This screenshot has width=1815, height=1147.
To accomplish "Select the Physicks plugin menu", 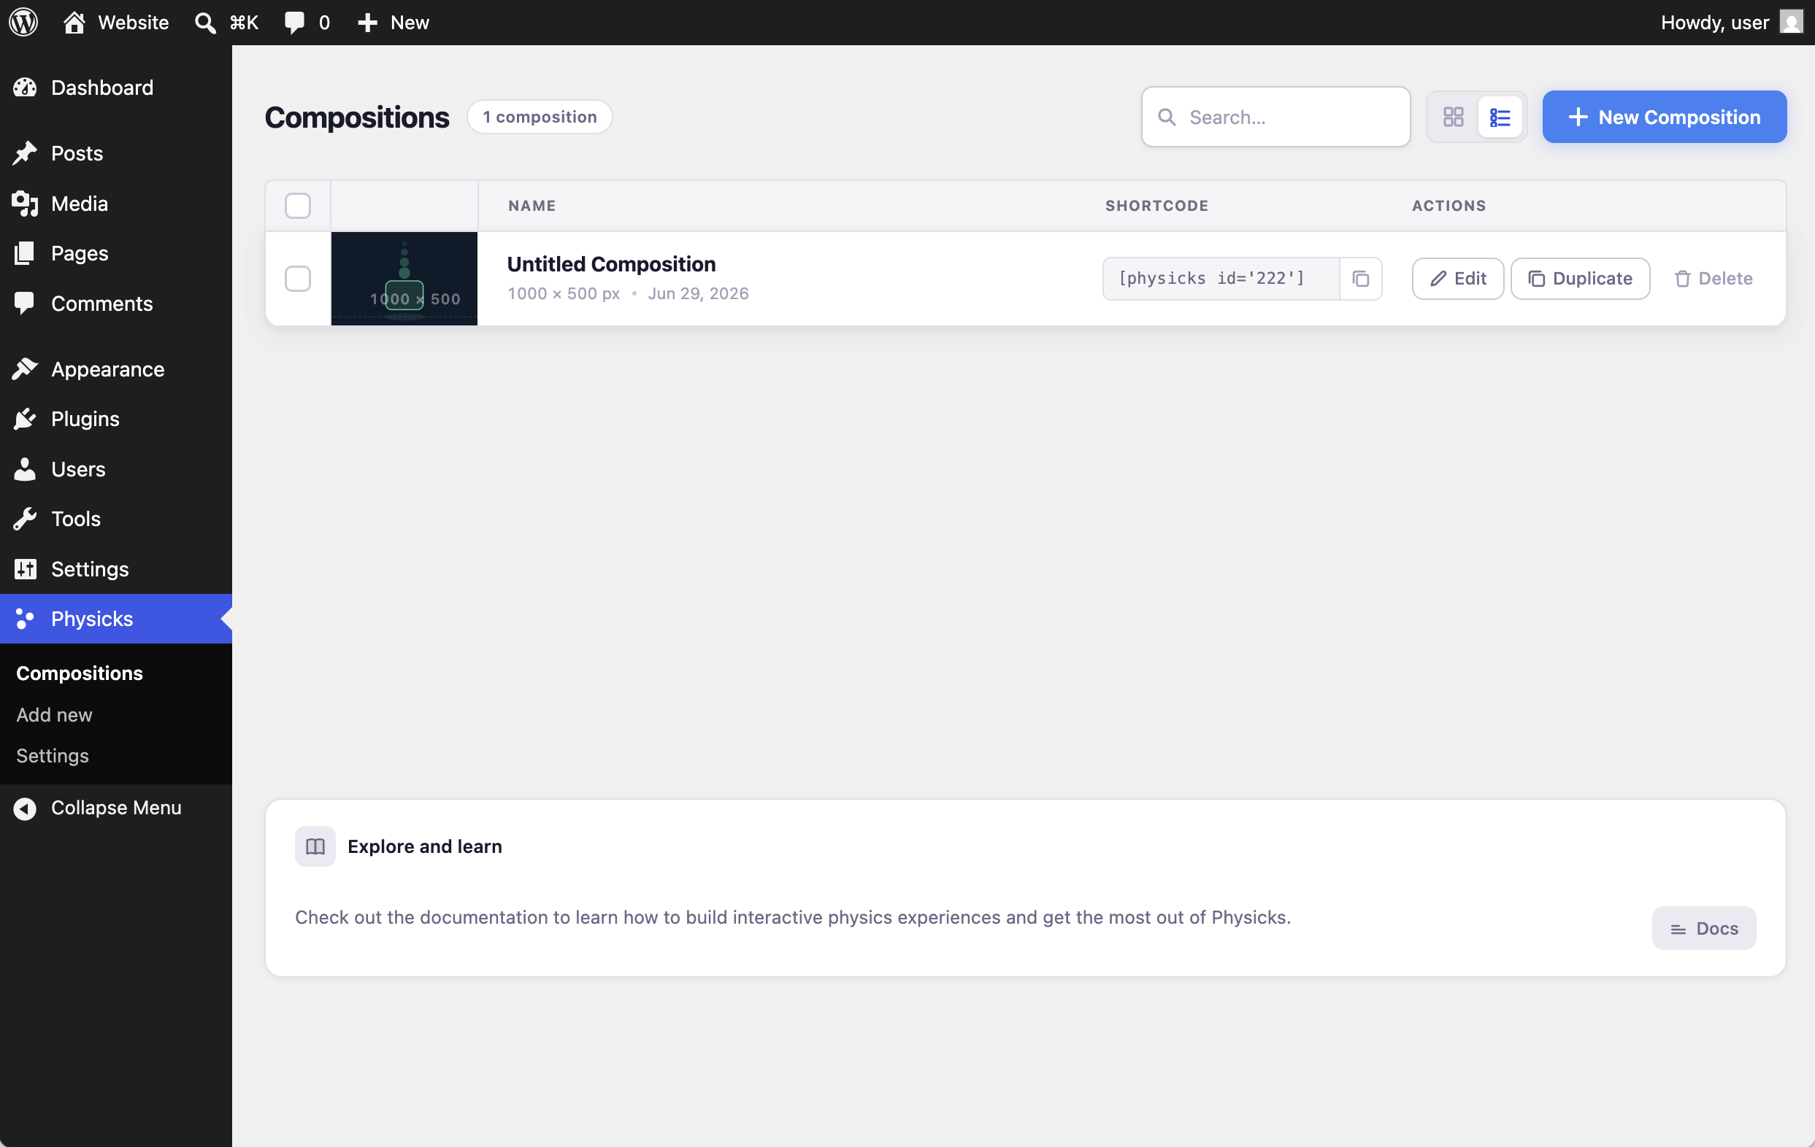I will click(x=116, y=618).
